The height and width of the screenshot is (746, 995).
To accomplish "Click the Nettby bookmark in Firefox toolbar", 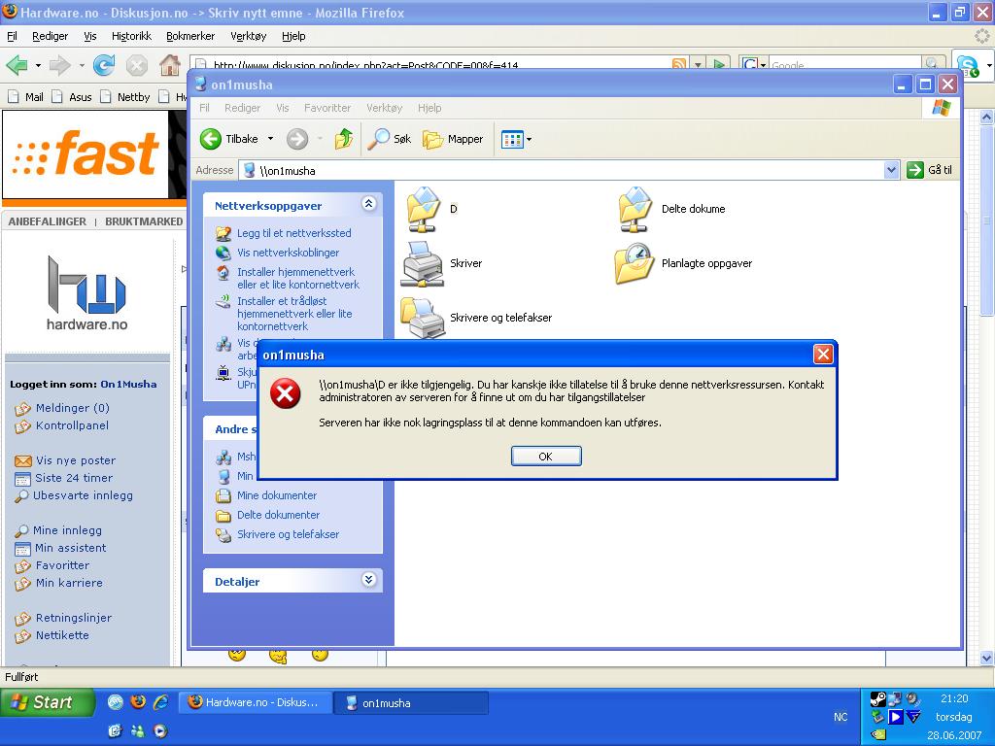I will pyautogui.click(x=125, y=97).
